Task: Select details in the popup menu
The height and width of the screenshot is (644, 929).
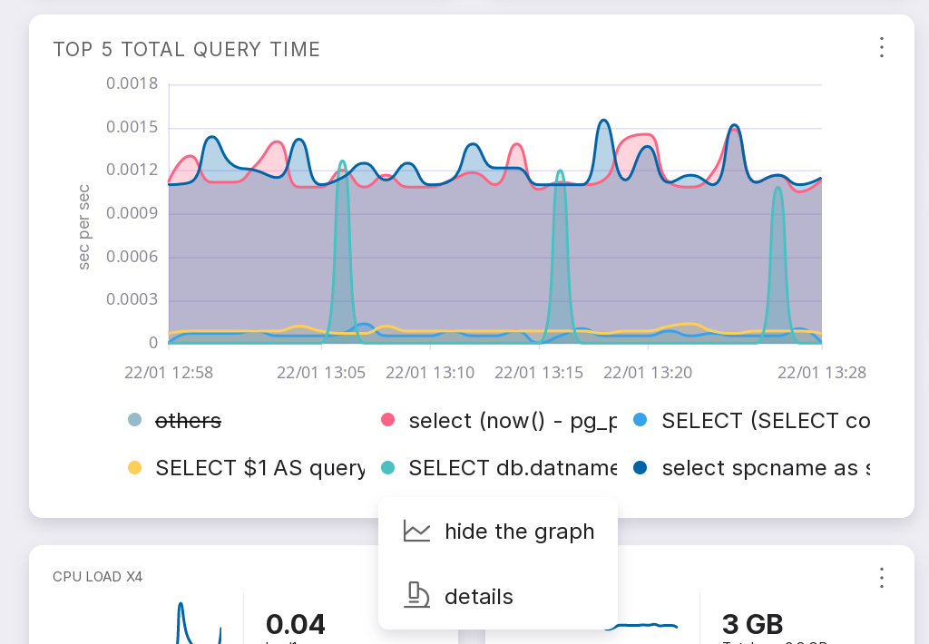Action: 478,597
